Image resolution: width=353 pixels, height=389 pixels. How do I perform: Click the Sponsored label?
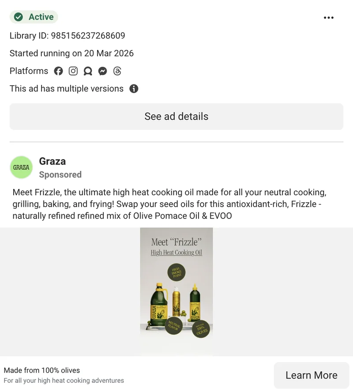point(60,175)
